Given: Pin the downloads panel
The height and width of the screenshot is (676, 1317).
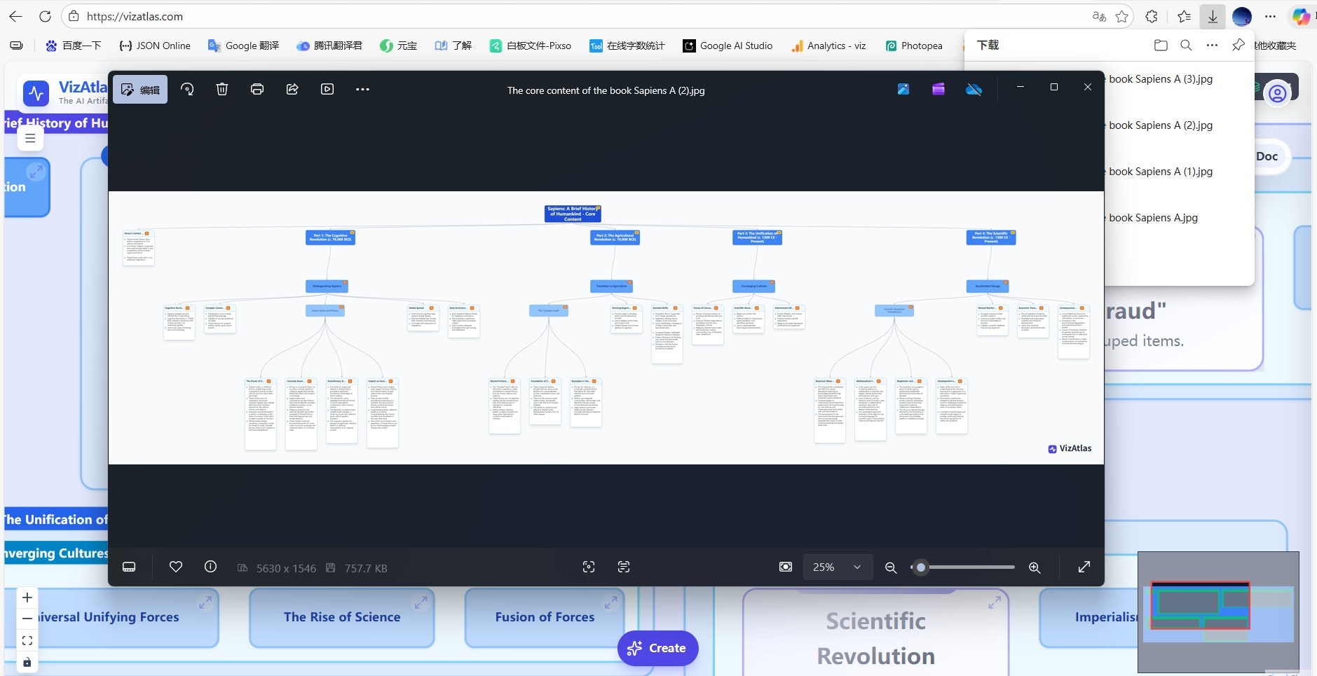Looking at the screenshot, I should 1236,45.
